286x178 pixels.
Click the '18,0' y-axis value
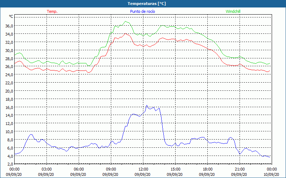(x=9, y=99)
